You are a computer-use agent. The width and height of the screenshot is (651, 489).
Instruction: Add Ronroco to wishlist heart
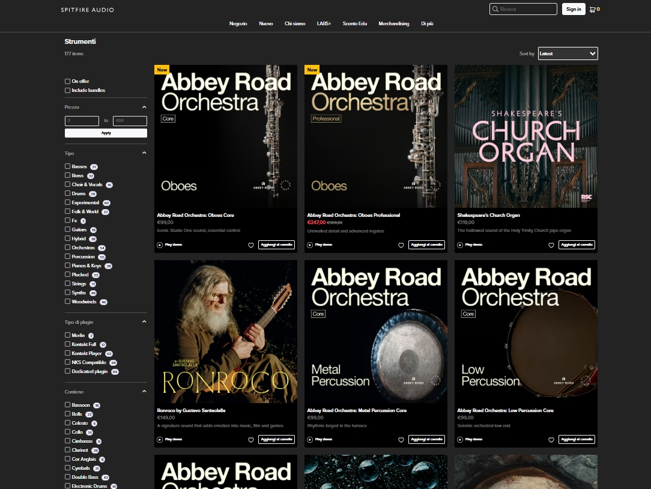click(x=251, y=440)
